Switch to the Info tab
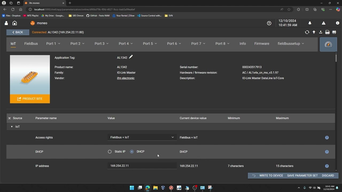Image resolution: width=342 pixels, height=192 pixels. click(243, 43)
